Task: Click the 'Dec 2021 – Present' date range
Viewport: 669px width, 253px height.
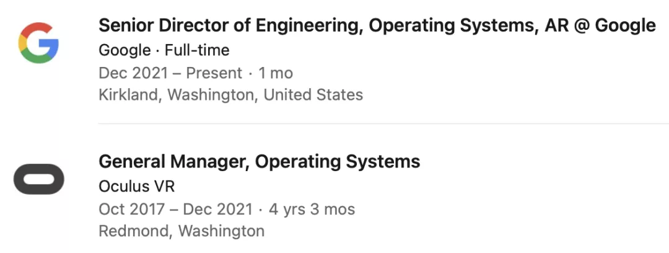Action: click(x=170, y=73)
